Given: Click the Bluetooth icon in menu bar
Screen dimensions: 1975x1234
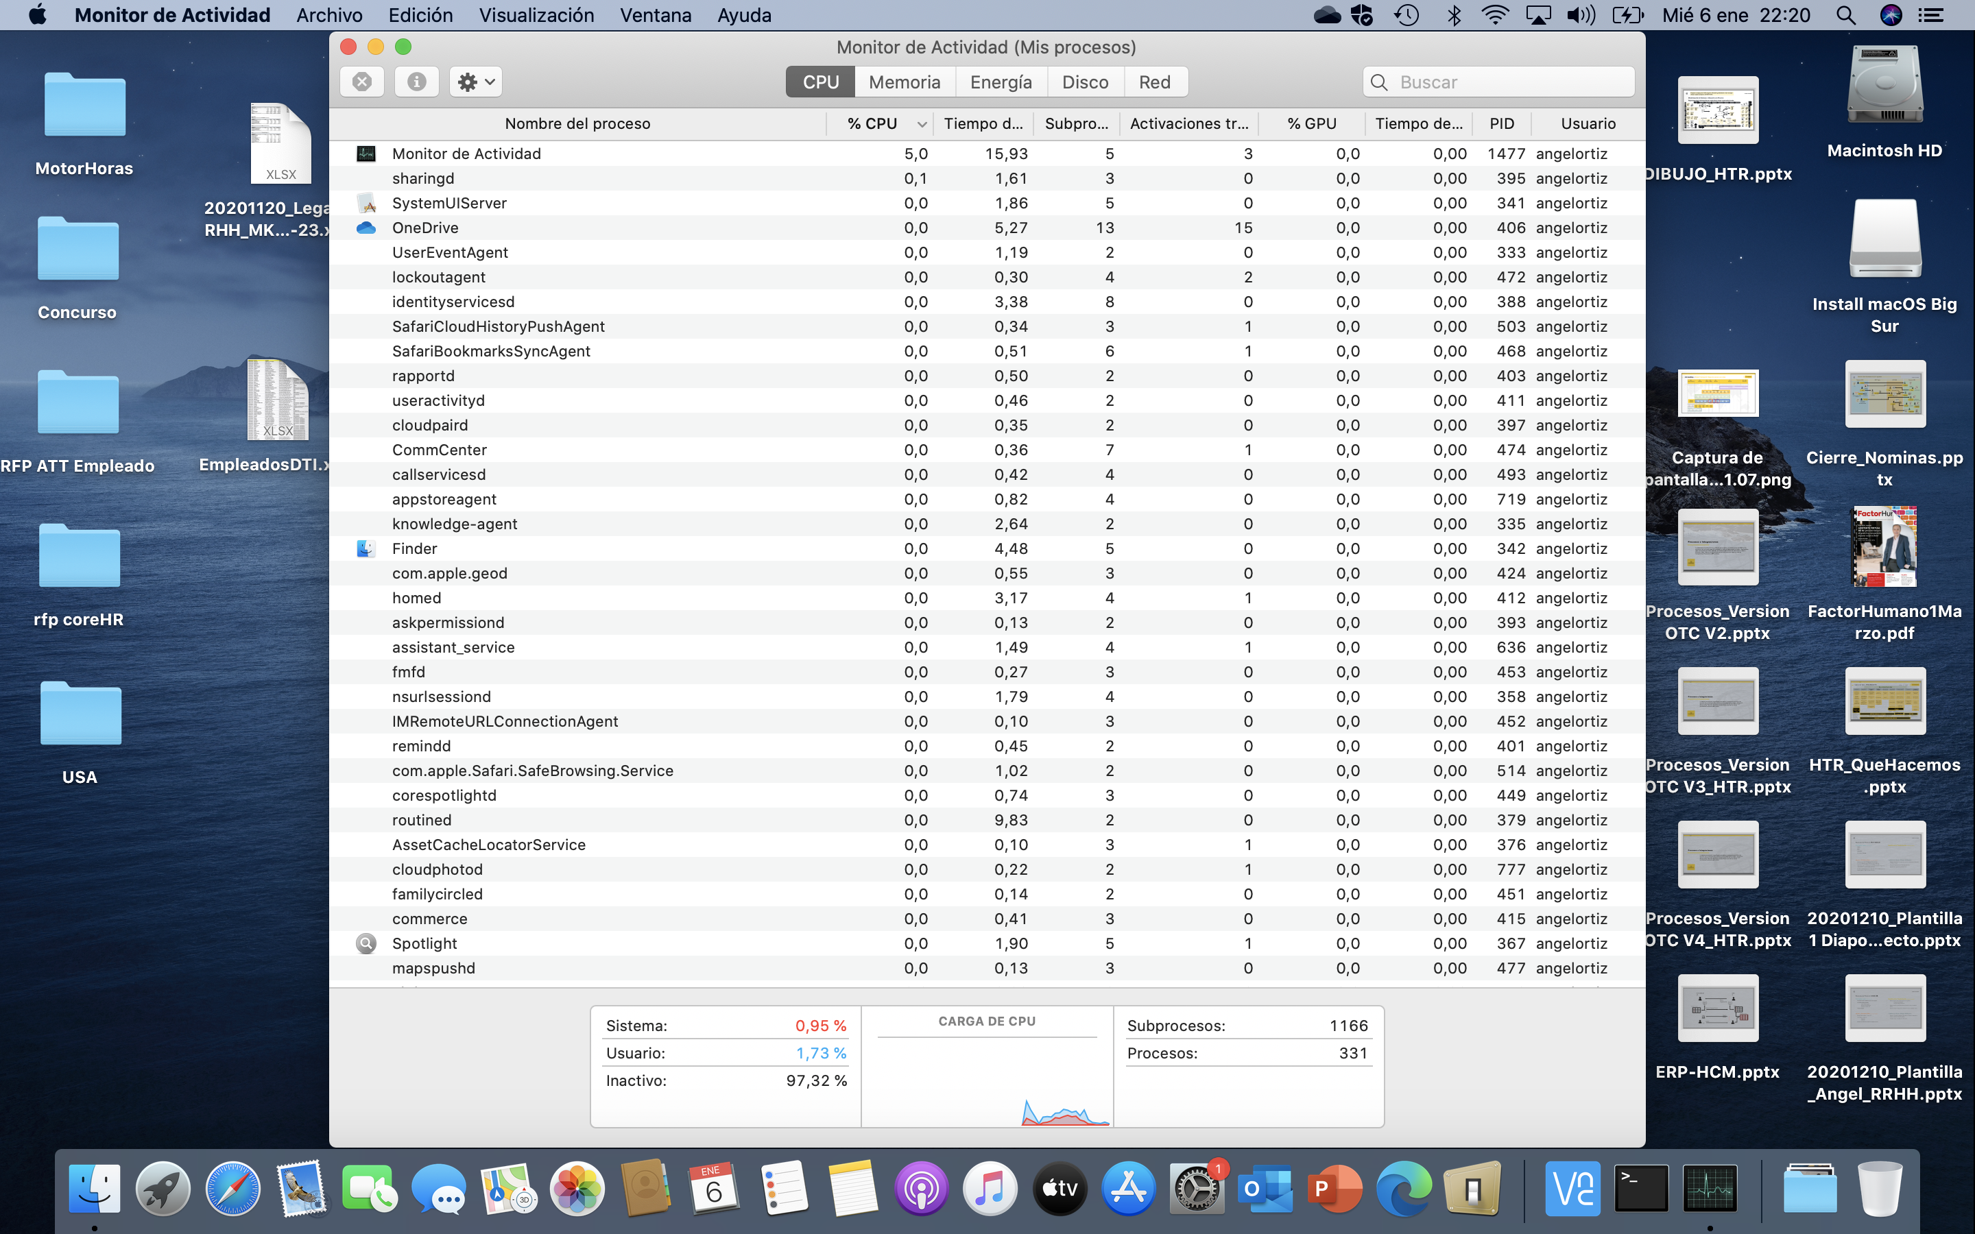Looking at the screenshot, I should pos(1454,14).
